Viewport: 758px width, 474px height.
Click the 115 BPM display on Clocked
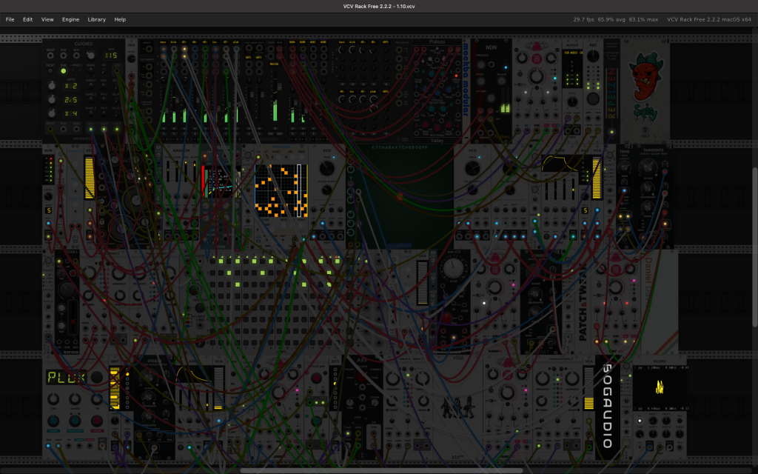point(111,56)
